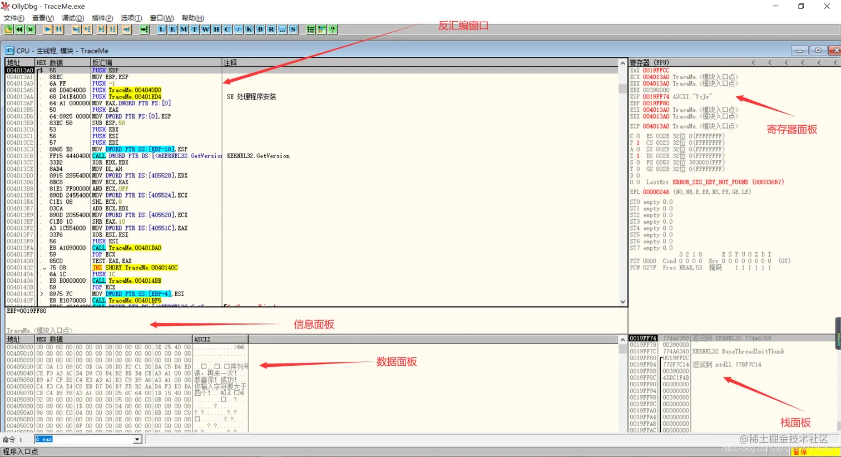
Task: Select the CALL TraceMe.00401DA0 line
Action: pos(311,248)
